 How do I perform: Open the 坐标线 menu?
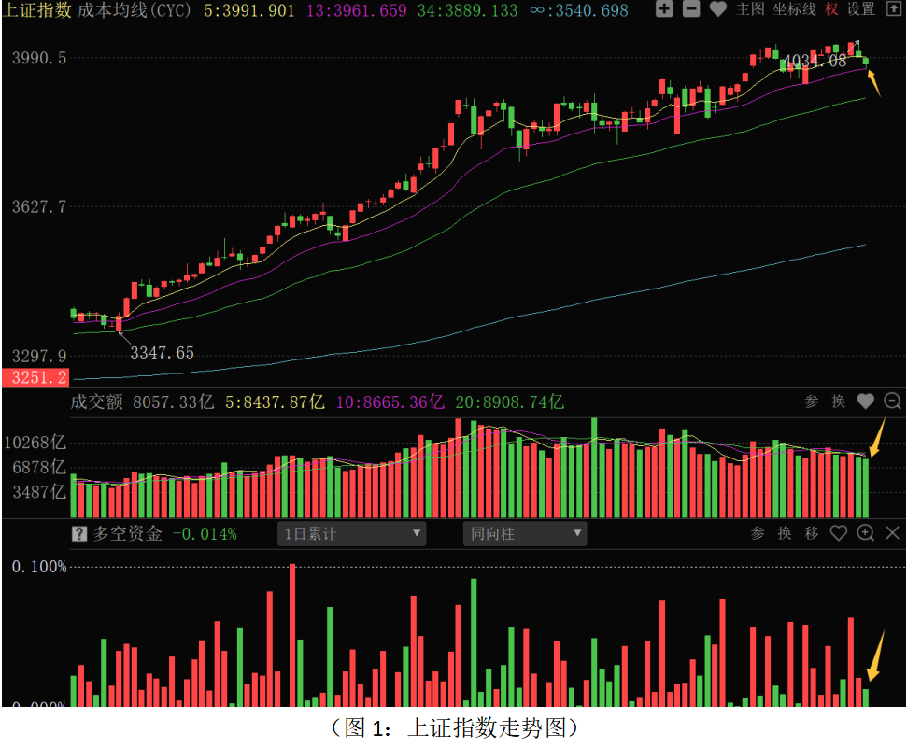[x=794, y=9]
